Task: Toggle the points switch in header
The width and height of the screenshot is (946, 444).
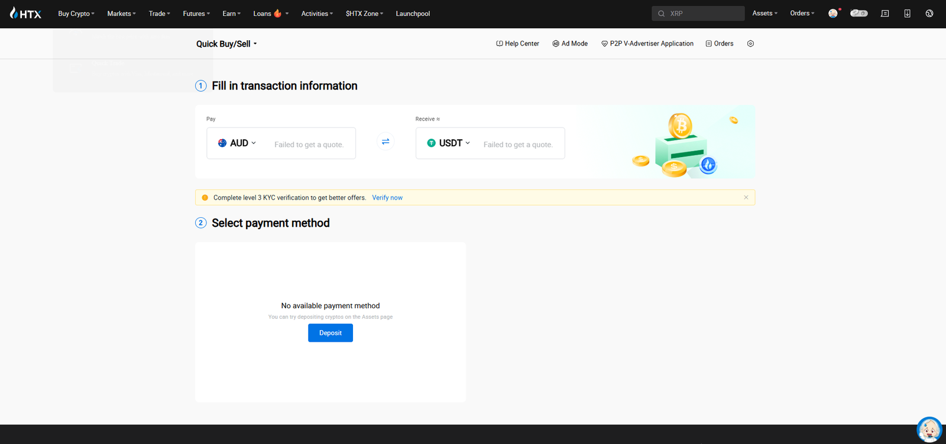Action: (858, 14)
